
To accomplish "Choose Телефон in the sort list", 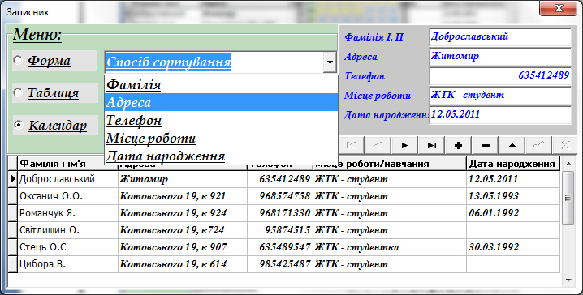I will click(x=221, y=120).
